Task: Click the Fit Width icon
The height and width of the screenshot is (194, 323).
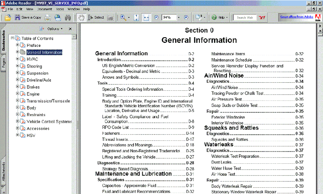Action: 147,17
